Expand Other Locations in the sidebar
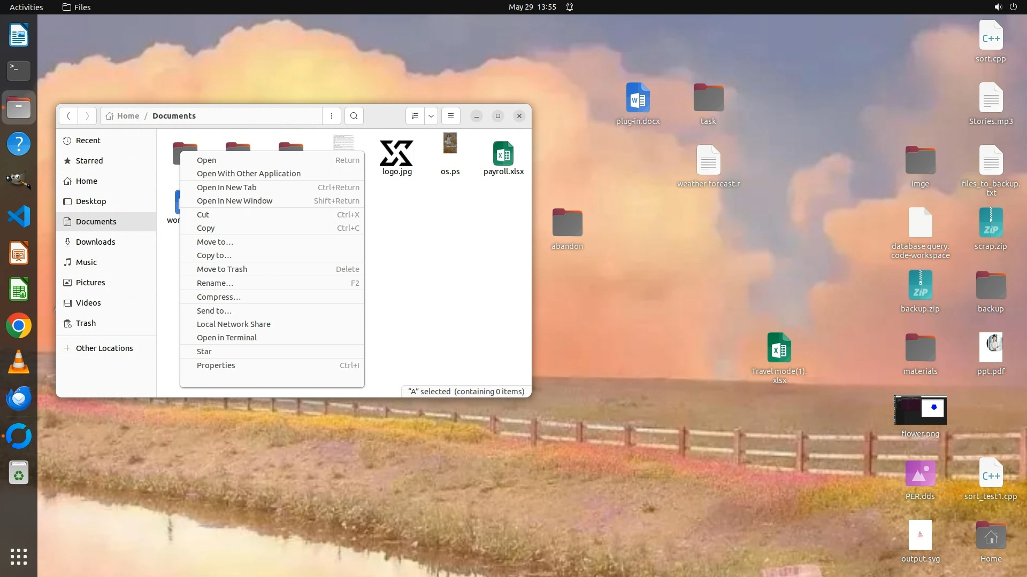This screenshot has height=577, width=1027. [x=104, y=348]
